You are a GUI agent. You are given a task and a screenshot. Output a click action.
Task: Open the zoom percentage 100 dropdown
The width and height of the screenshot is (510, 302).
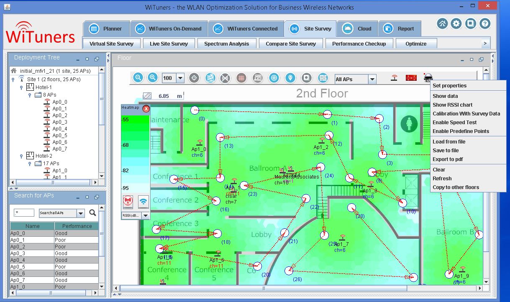tap(180, 78)
